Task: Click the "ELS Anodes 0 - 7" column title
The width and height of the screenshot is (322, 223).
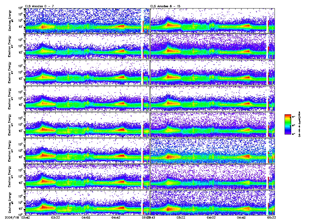Action: [x=39, y=6]
